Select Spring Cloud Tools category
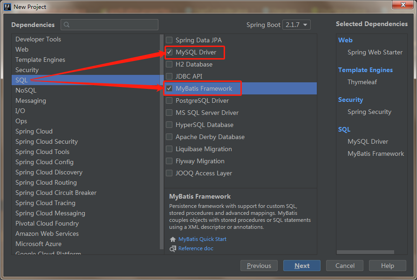Viewport: 417px width, 280px height. coord(86,152)
